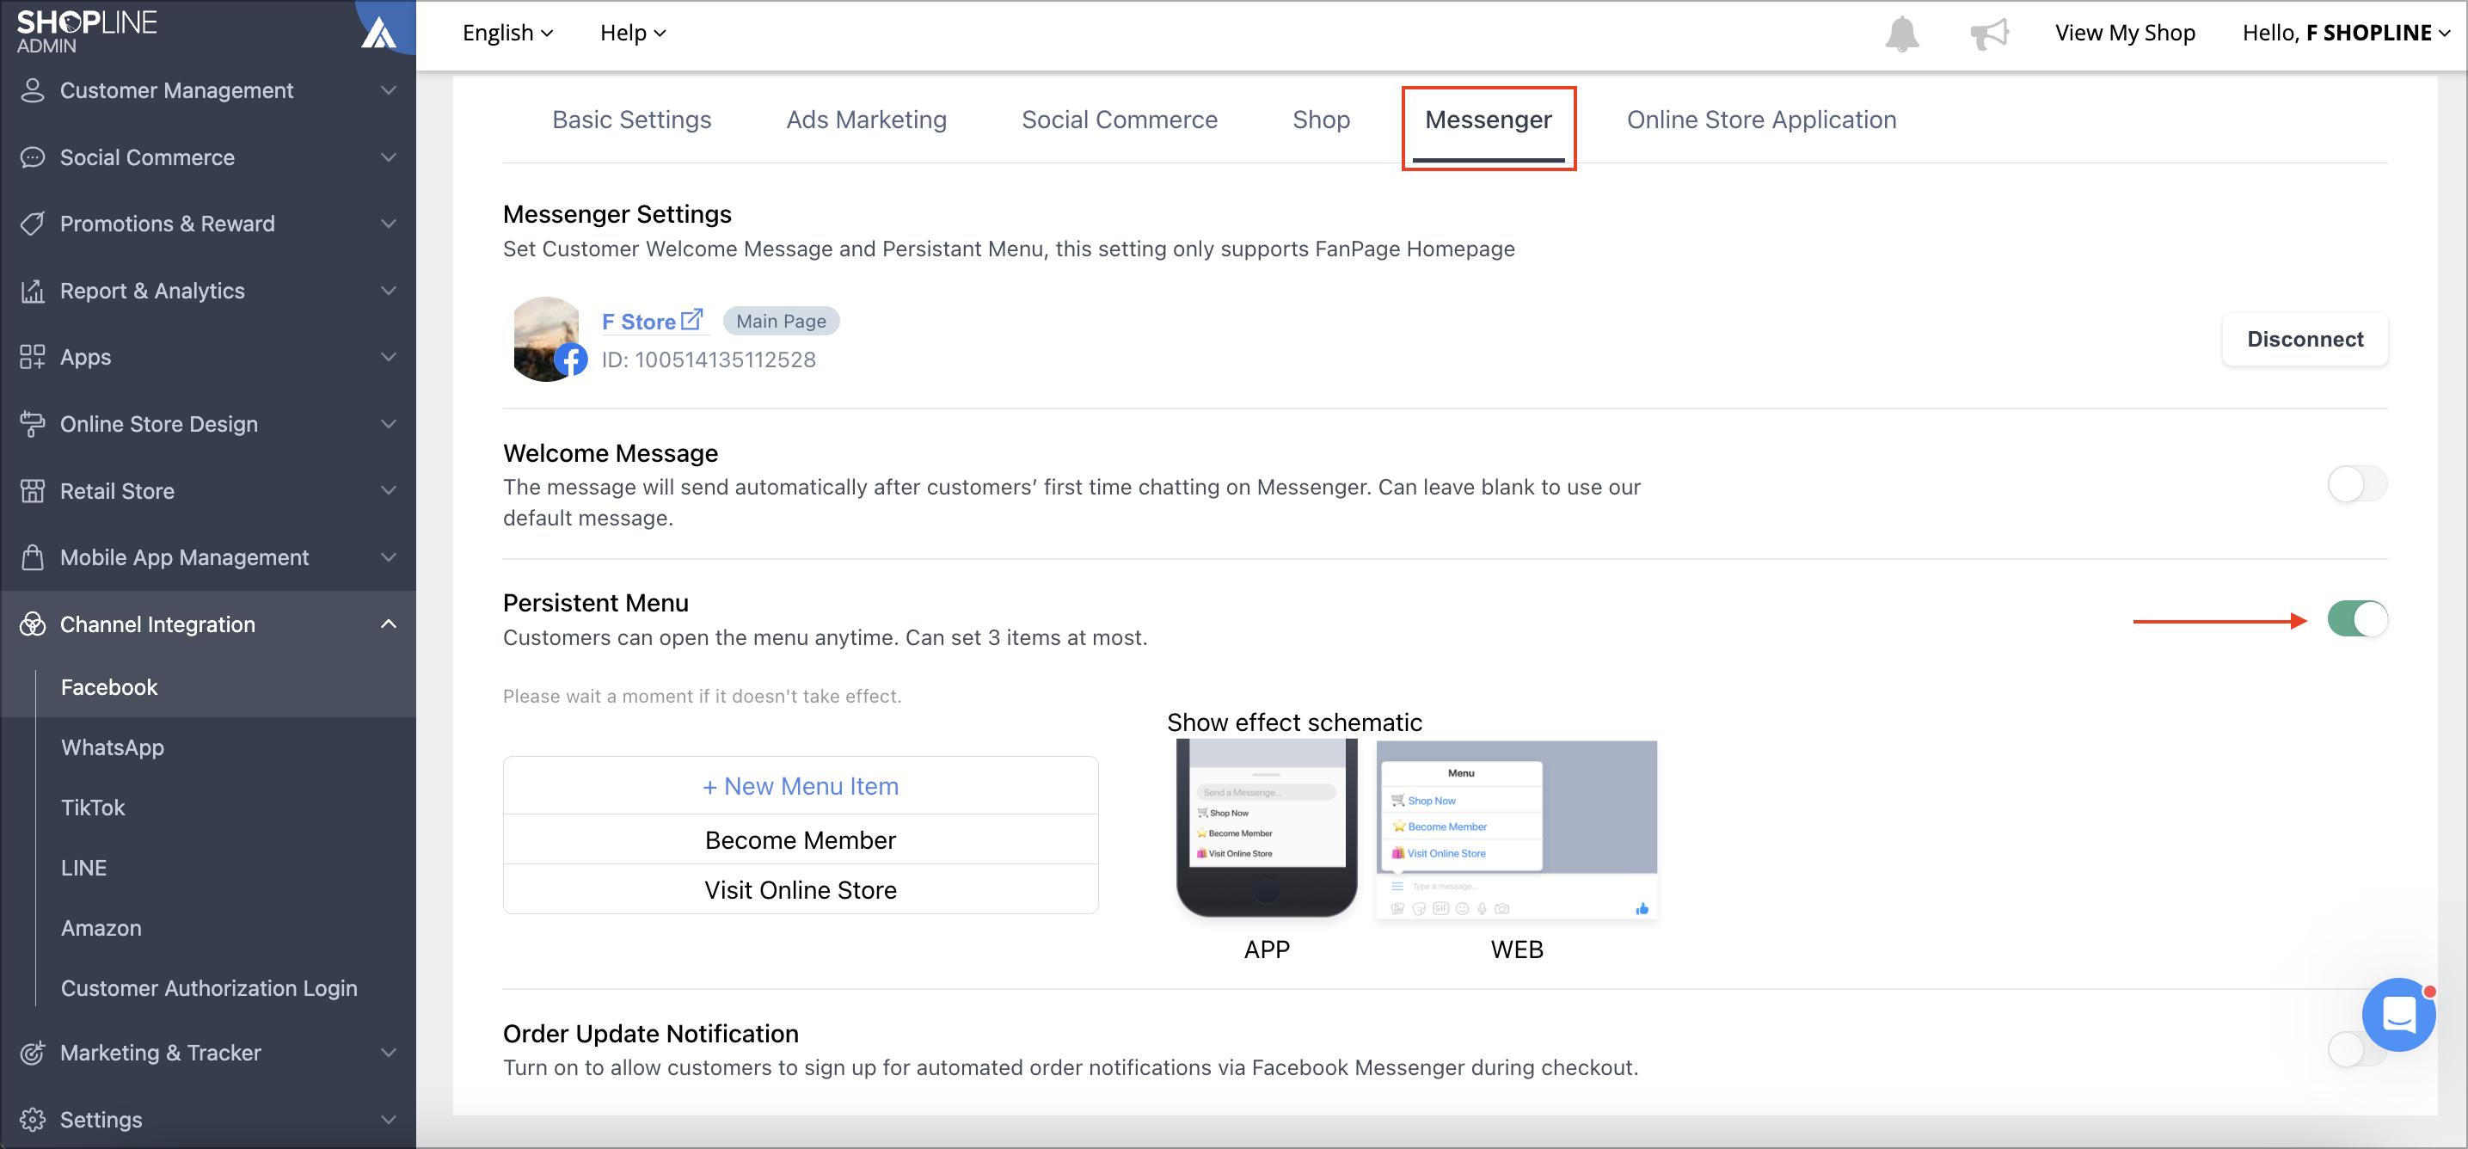
Task: Disable the Persistent Menu toggle
Action: tap(2358, 619)
